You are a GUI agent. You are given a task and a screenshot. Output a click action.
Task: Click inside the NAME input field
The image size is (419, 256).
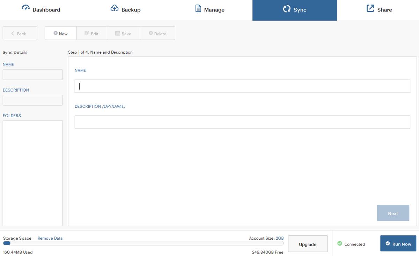(242, 86)
